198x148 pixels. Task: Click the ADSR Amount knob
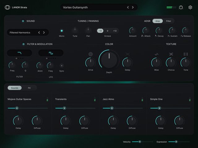133,30
